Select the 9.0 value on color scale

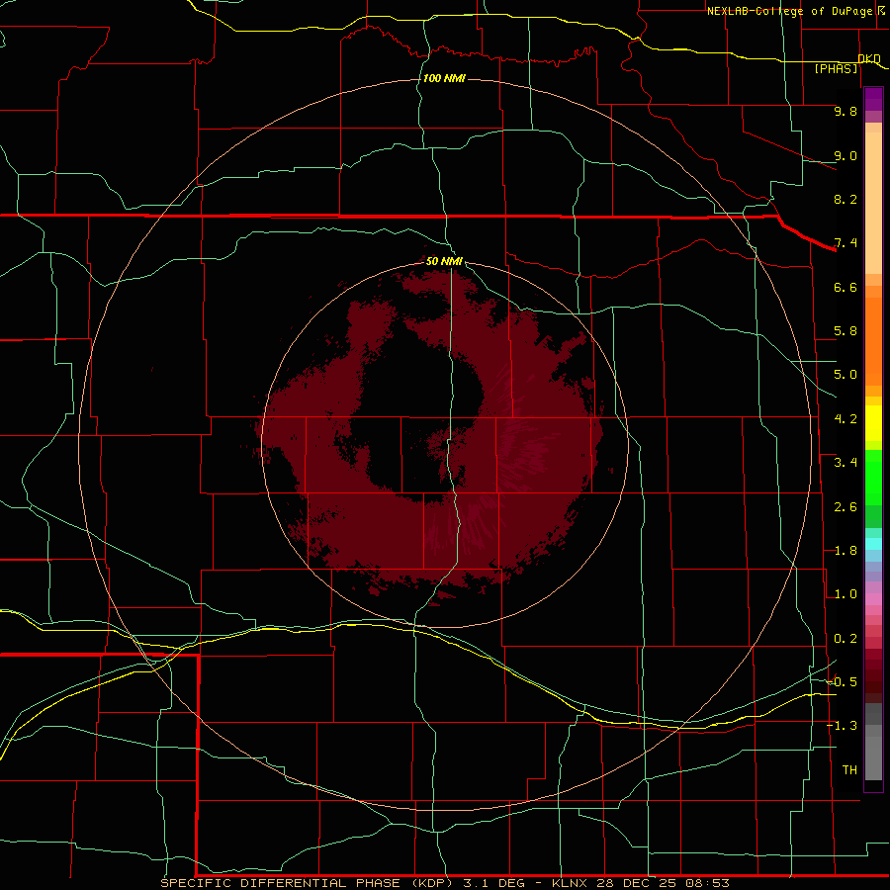845,155
